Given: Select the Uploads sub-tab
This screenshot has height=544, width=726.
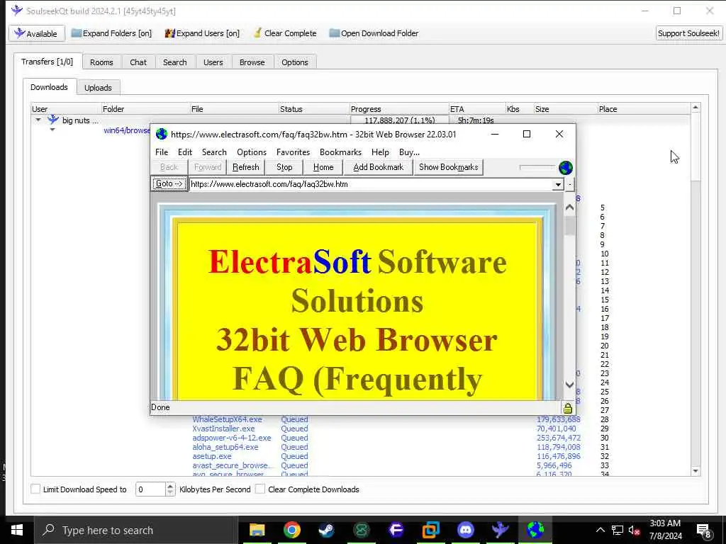Looking at the screenshot, I should [98, 87].
